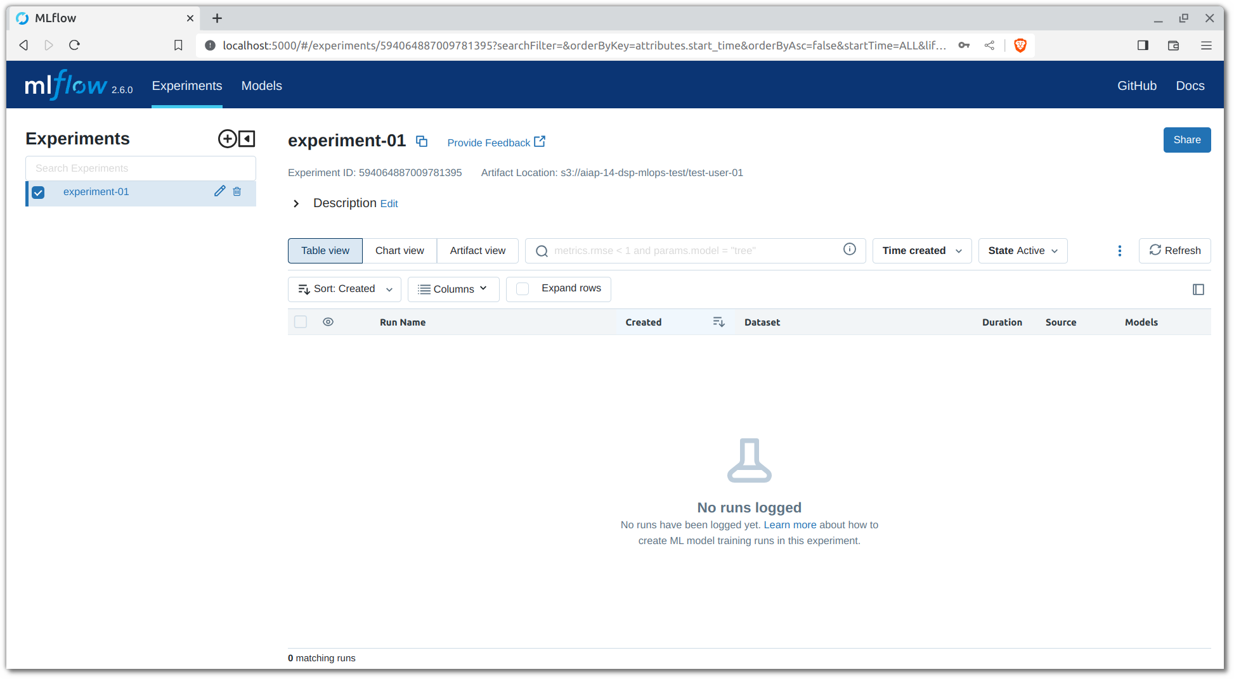Open browser hamburger menu

click(x=1206, y=45)
